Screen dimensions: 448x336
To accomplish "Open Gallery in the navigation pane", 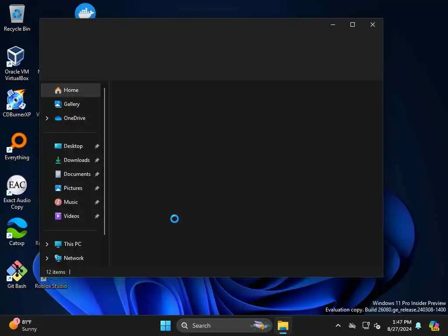I will coord(70,104).
